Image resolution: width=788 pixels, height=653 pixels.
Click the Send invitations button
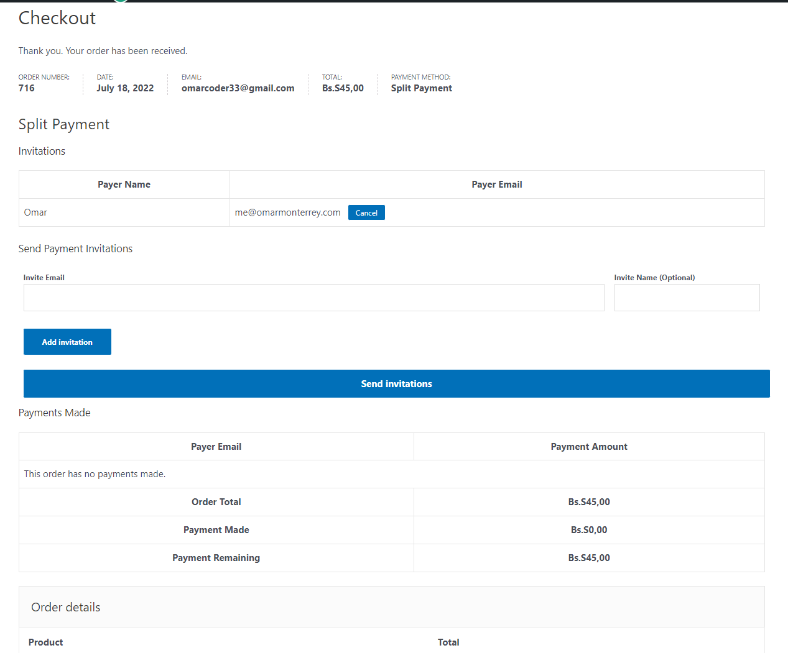[x=396, y=383]
